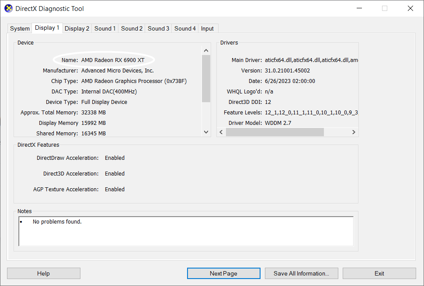
Task: Close the DirectX Diagnostic Tool window
Action: (x=410, y=8)
